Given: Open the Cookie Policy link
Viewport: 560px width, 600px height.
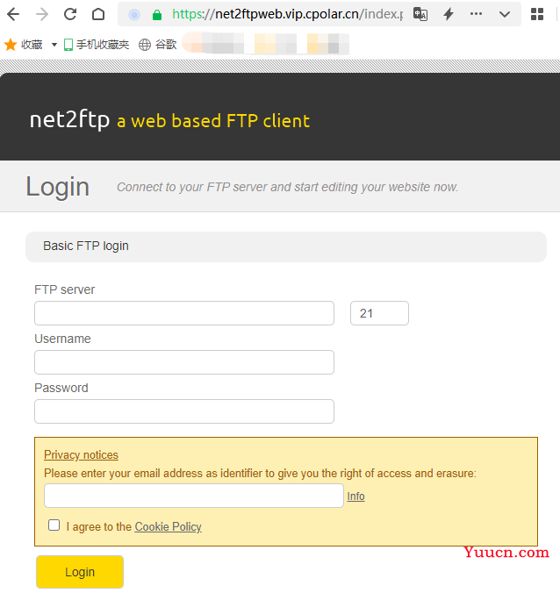Looking at the screenshot, I should (x=168, y=526).
